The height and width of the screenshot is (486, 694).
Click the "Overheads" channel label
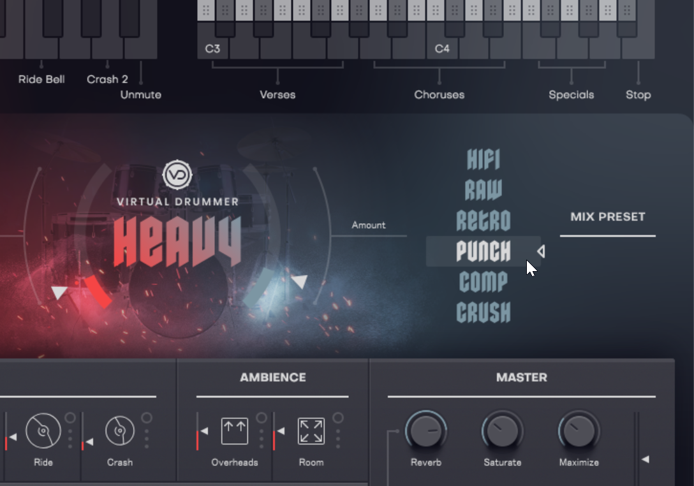(235, 462)
